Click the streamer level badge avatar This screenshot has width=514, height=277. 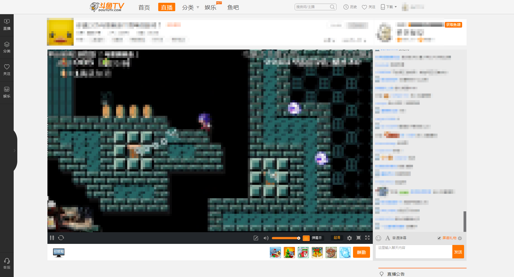pyautogui.click(x=385, y=32)
